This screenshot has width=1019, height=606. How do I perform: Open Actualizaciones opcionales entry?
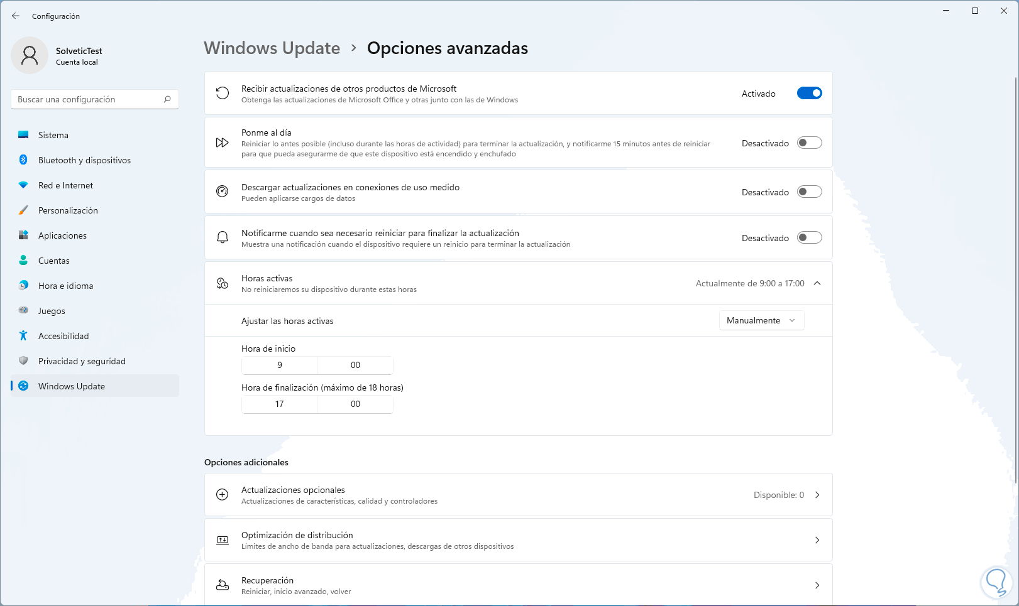[519, 495]
